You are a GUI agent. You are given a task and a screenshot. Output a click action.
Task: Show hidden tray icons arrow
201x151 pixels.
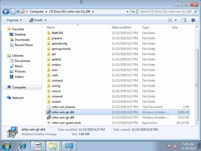click(163, 146)
